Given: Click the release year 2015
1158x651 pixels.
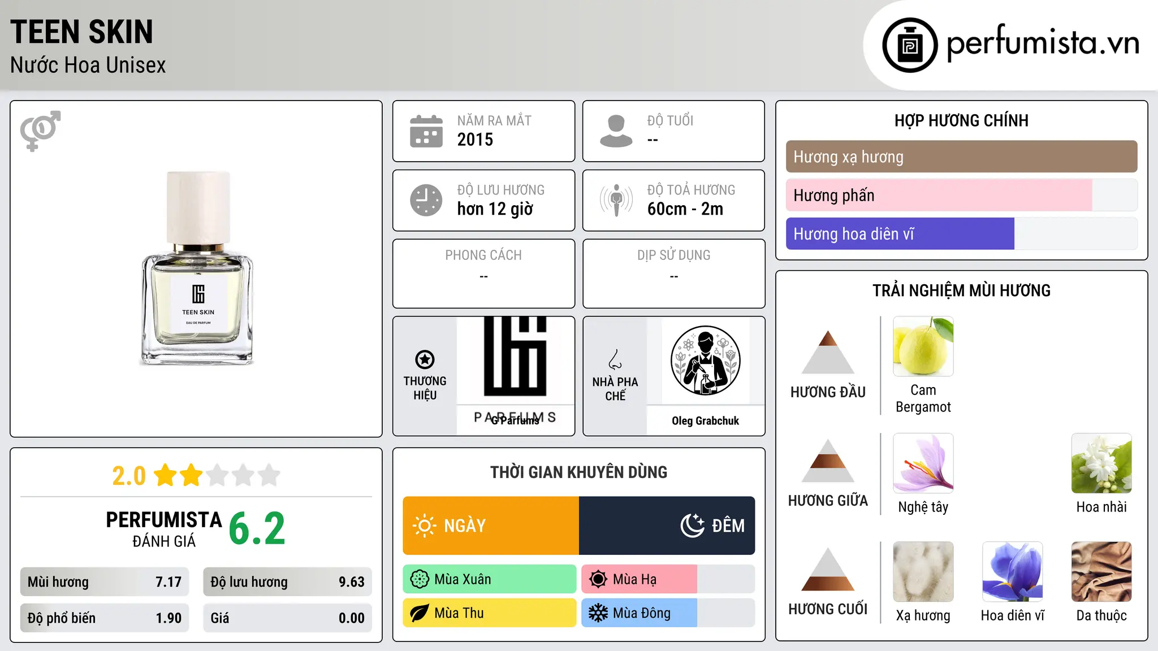Looking at the screenshot, I should point(475,140).
